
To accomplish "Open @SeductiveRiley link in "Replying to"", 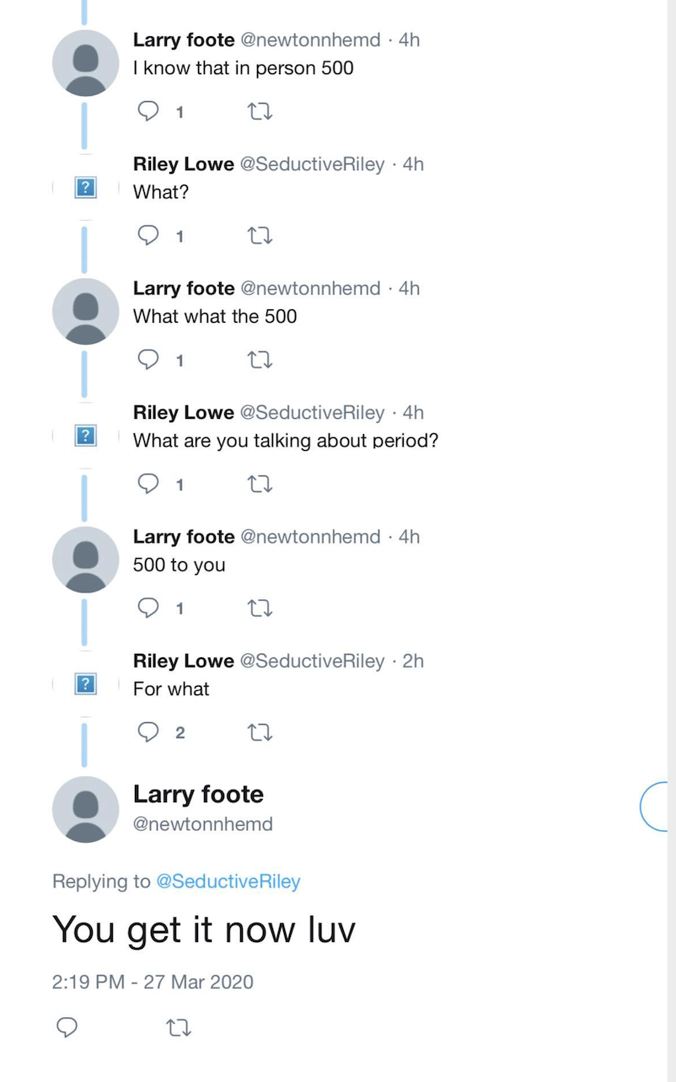I will pos(228,881).
